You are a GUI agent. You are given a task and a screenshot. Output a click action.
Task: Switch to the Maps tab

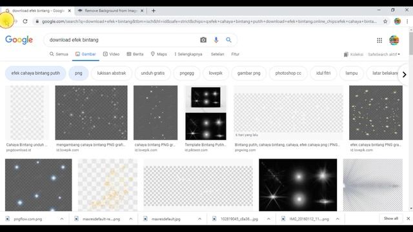[159, 54]
